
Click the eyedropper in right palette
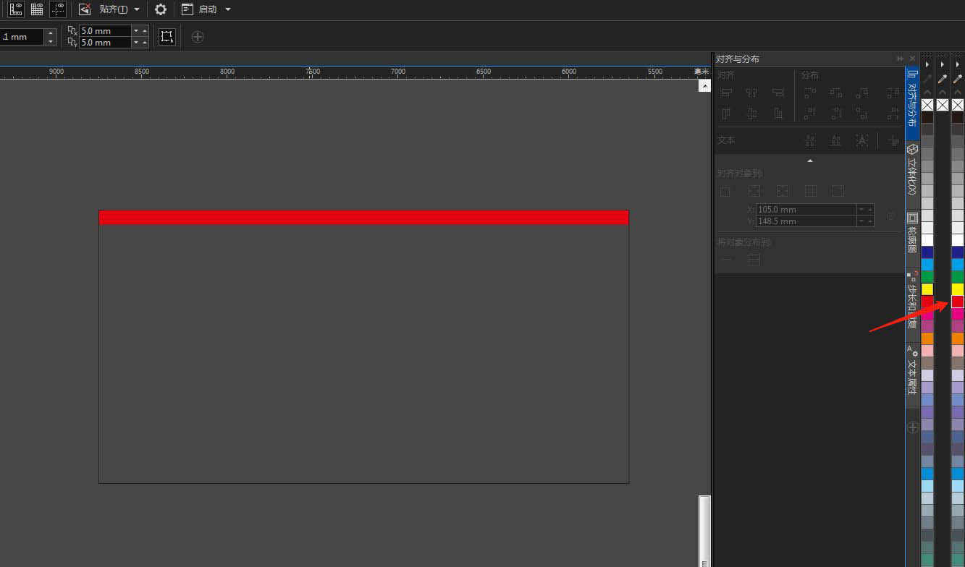click(x=958, y=79)
